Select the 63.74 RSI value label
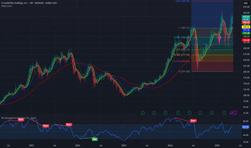The width and height of the screenshot is (251, 148). click(246, 127)
